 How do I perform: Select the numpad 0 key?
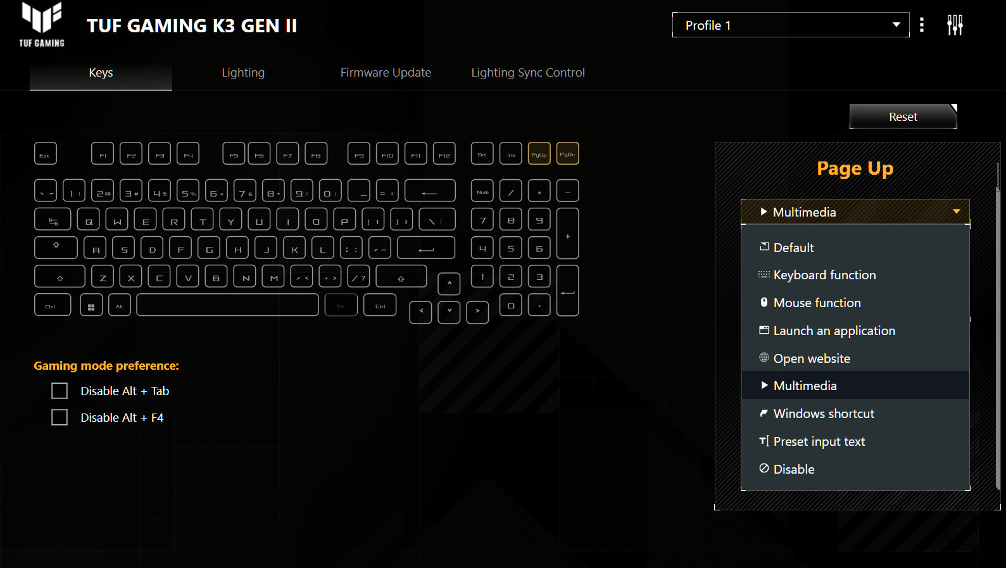coord(511,305)
